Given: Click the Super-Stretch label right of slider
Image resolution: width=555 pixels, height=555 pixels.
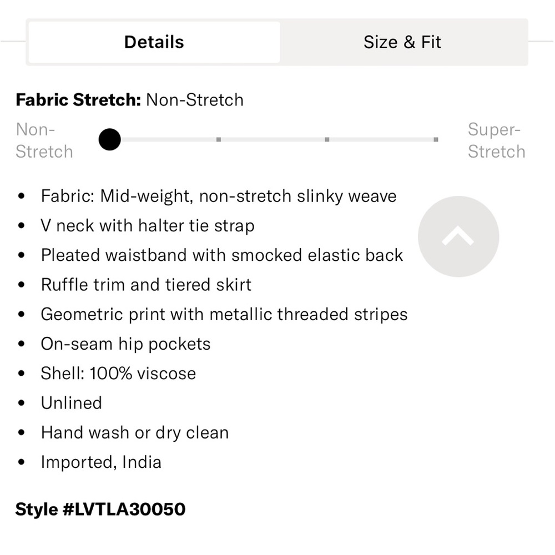Looking at the screenshot, I should (x=496, y=140).
